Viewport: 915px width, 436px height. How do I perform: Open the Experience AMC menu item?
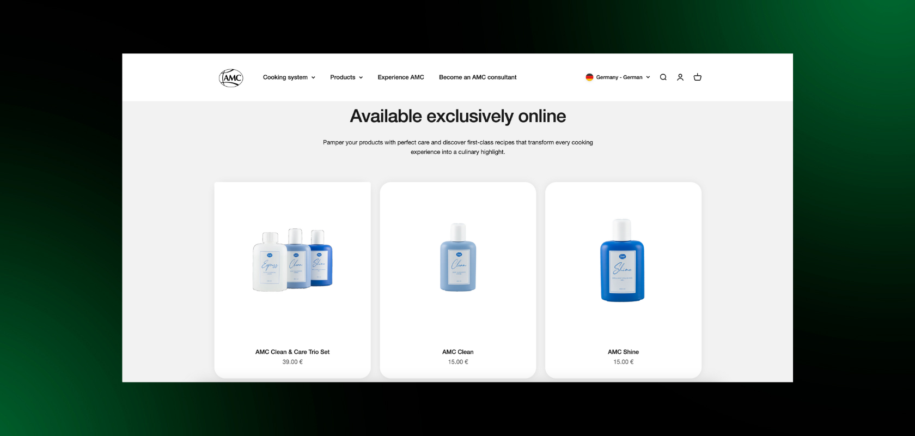[x=401, y=77]
